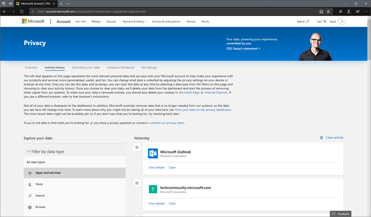Screen dimensions: 371x217
Task: Open the CEO Satya's statement link
Action: [243, 49]
